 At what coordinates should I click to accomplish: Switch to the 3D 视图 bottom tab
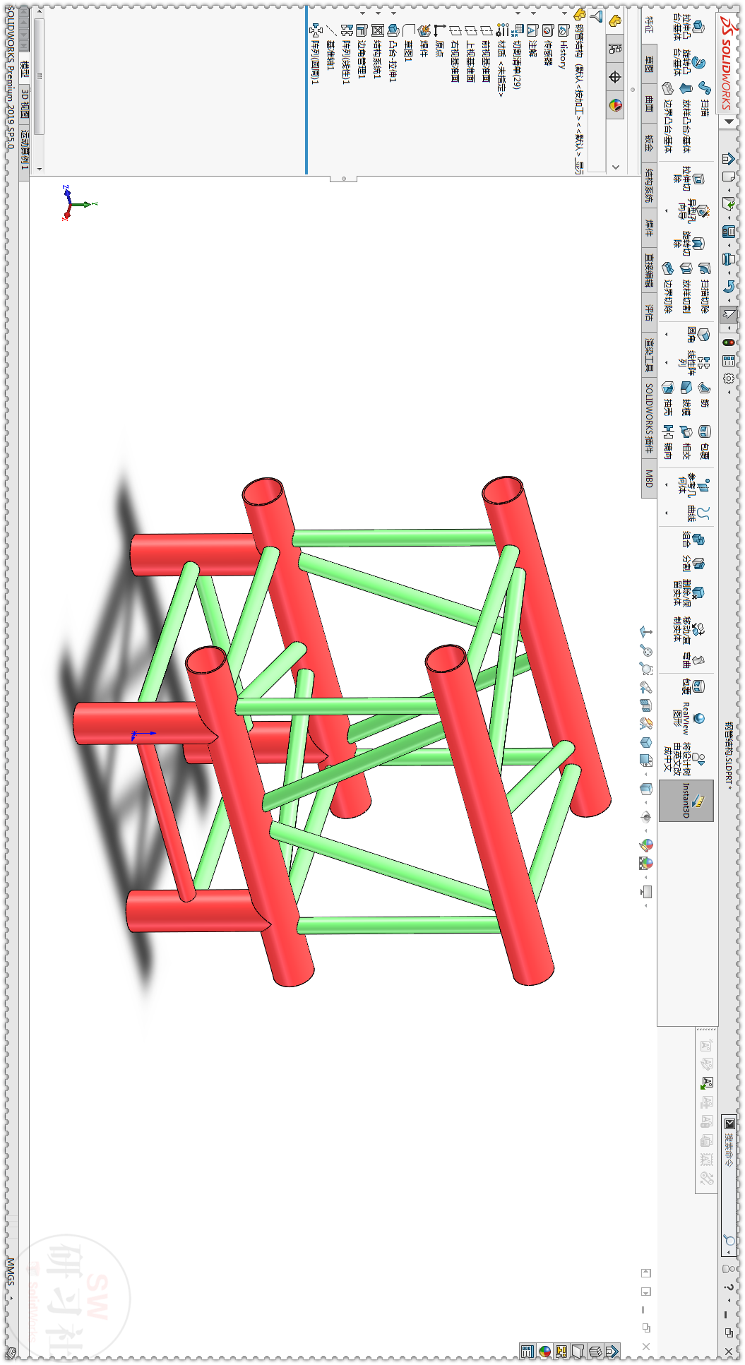tap(25, 103)
